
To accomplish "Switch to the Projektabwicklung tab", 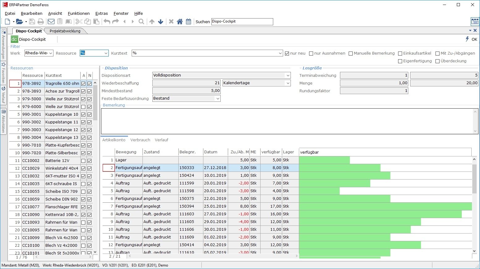I will (65, 31).
